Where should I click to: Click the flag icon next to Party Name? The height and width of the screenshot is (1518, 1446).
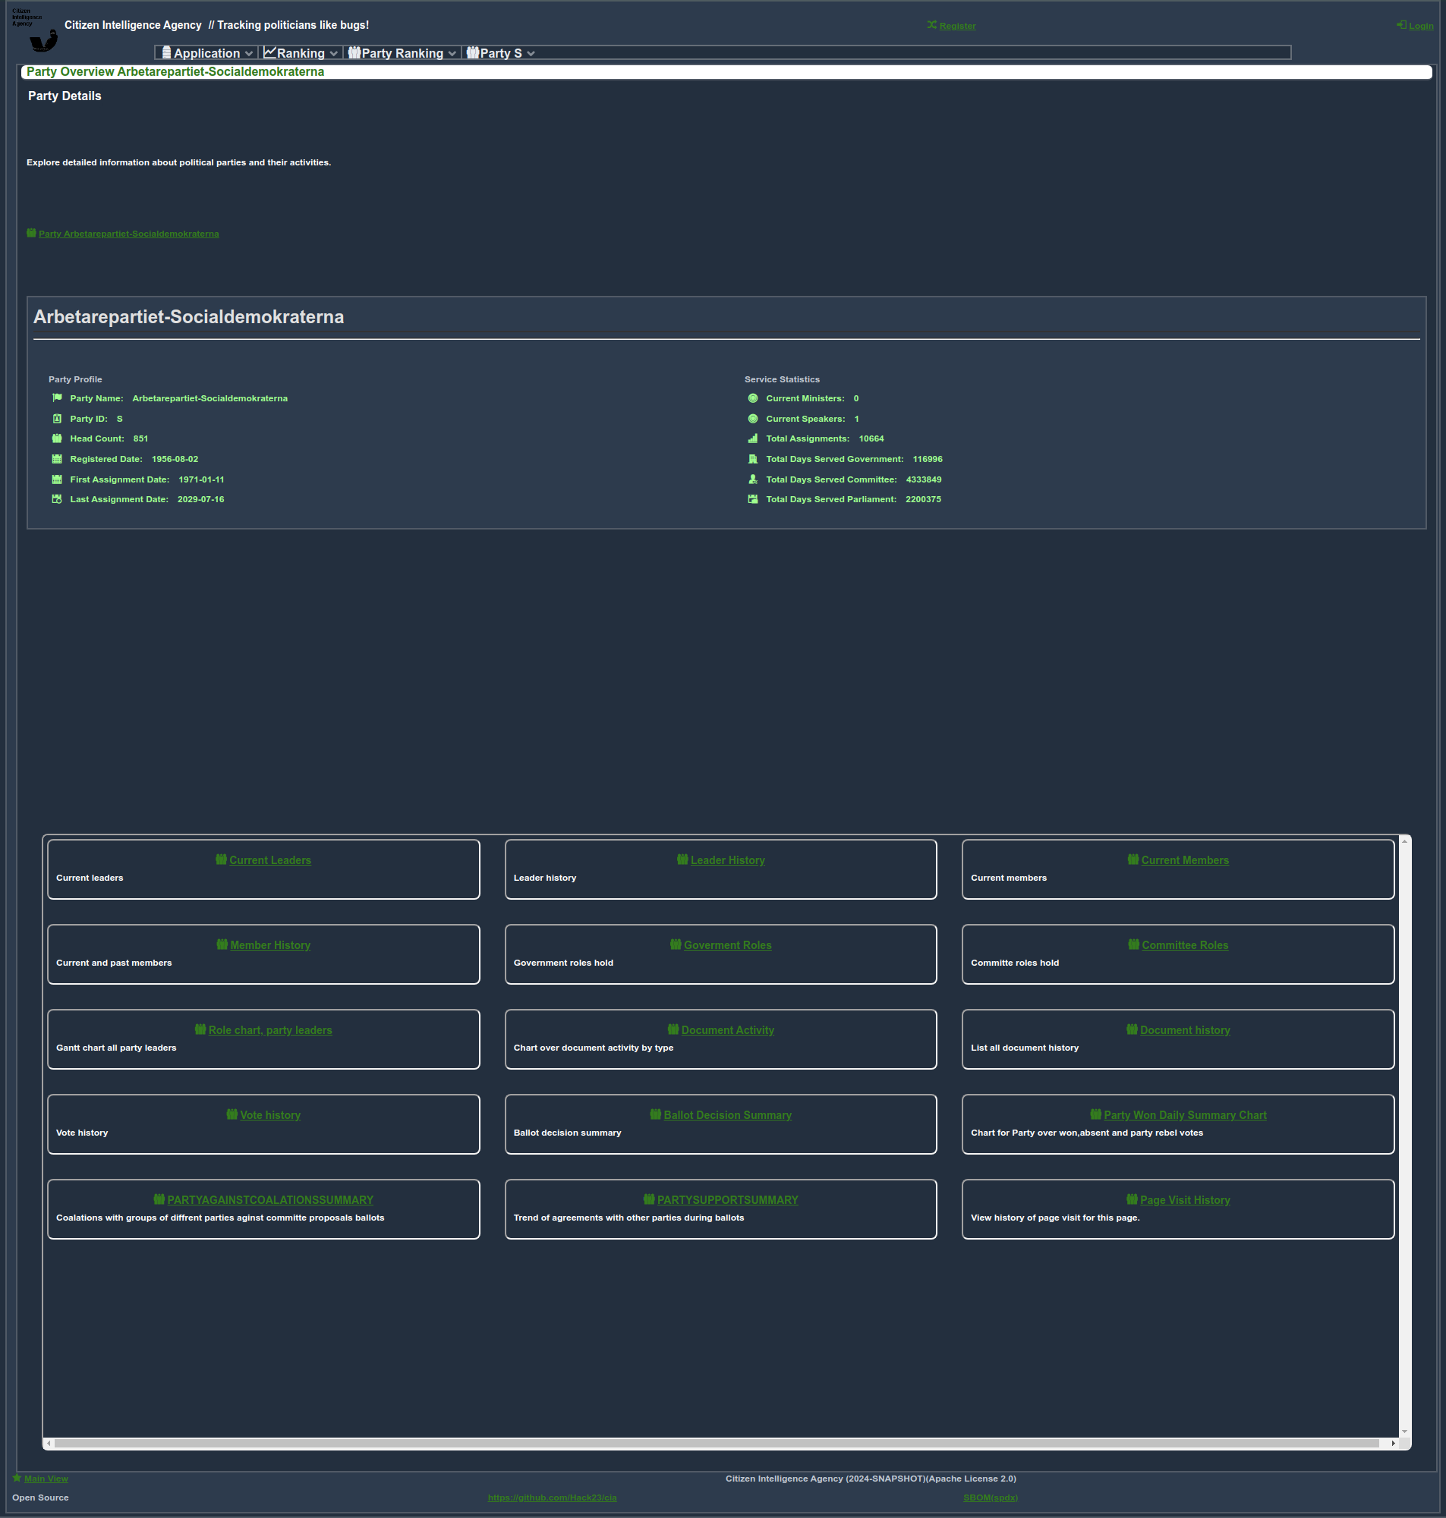click(57, 398)
